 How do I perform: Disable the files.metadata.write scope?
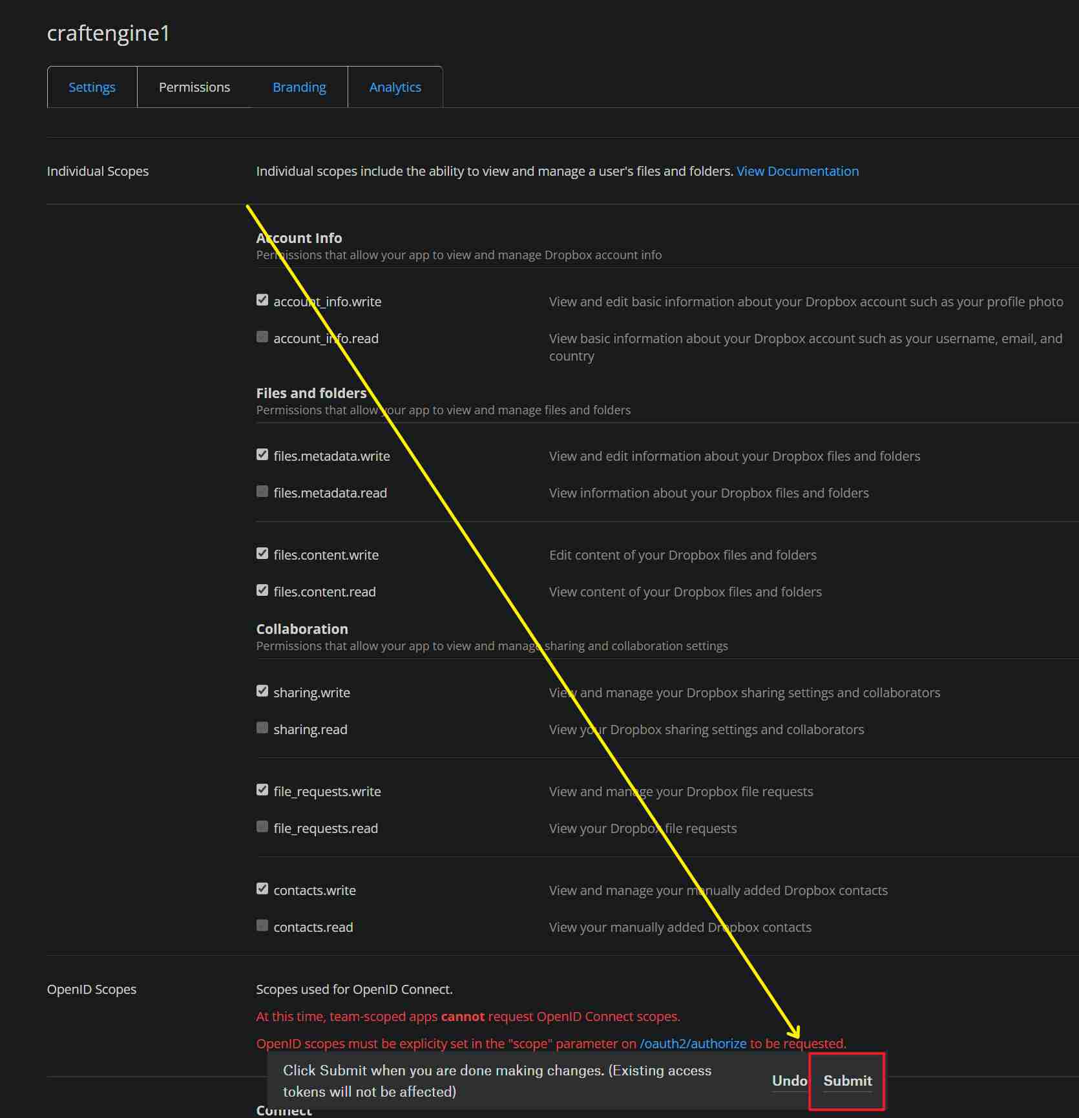tap(262, 454)
